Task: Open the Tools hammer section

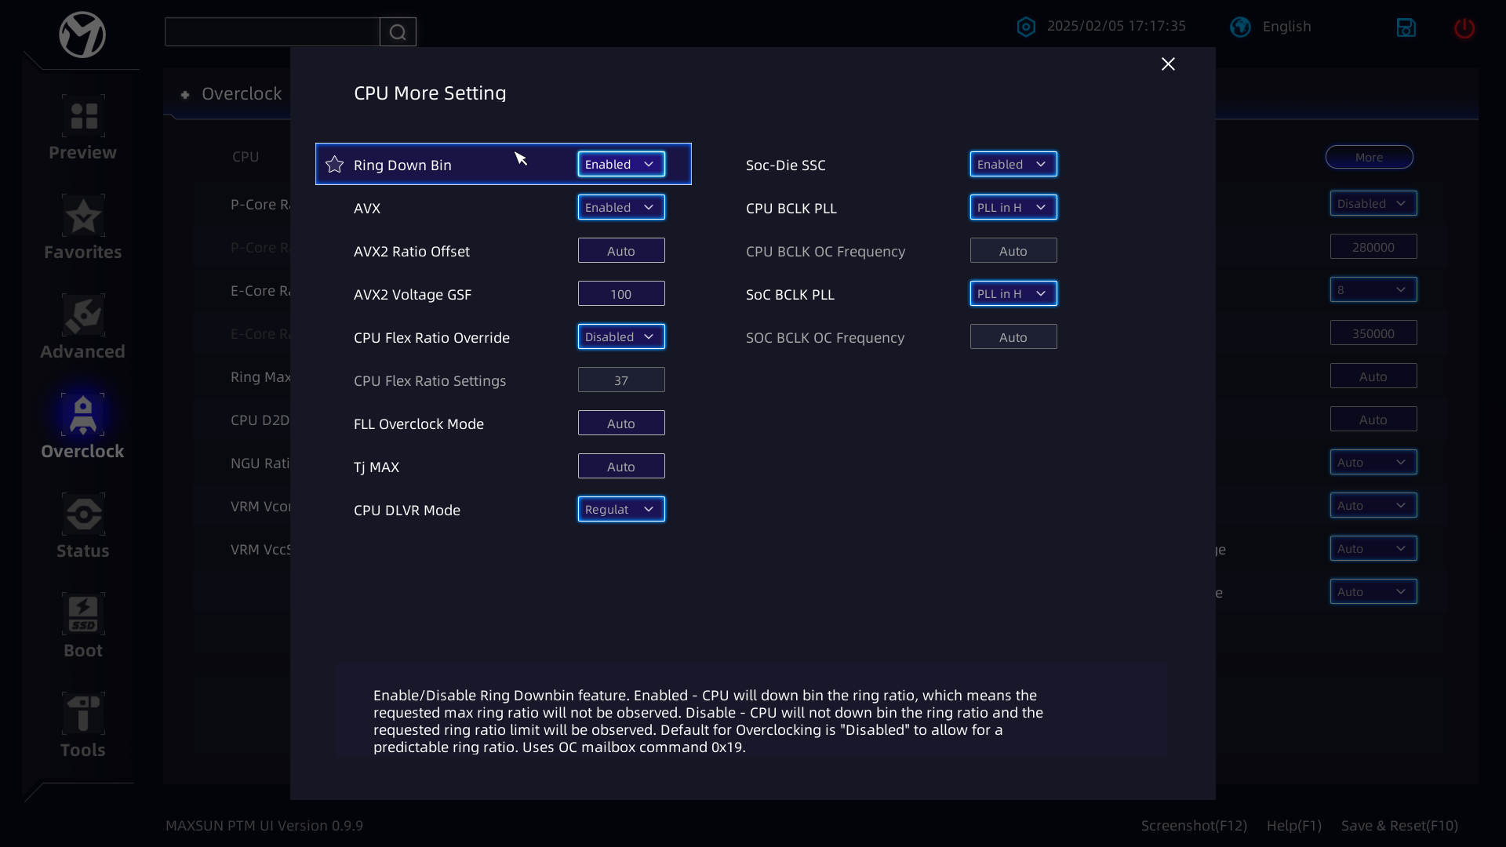Action: (x=83, y=714)
